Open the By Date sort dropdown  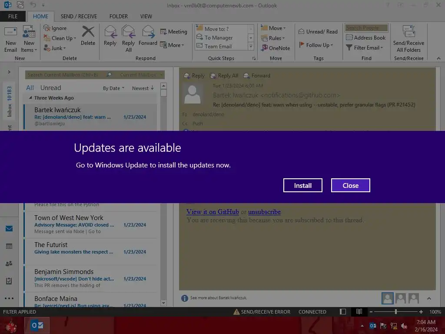pos(113,88)
